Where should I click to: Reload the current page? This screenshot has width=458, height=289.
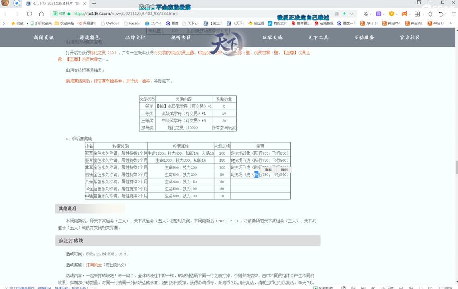(x=29, y=14)
